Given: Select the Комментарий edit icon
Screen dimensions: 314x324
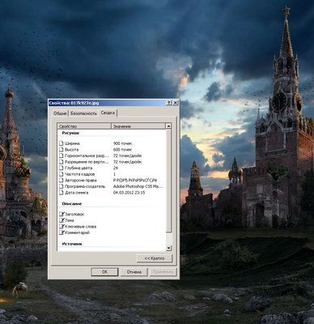Looking at the screenshot, I should tap(62, 232).
